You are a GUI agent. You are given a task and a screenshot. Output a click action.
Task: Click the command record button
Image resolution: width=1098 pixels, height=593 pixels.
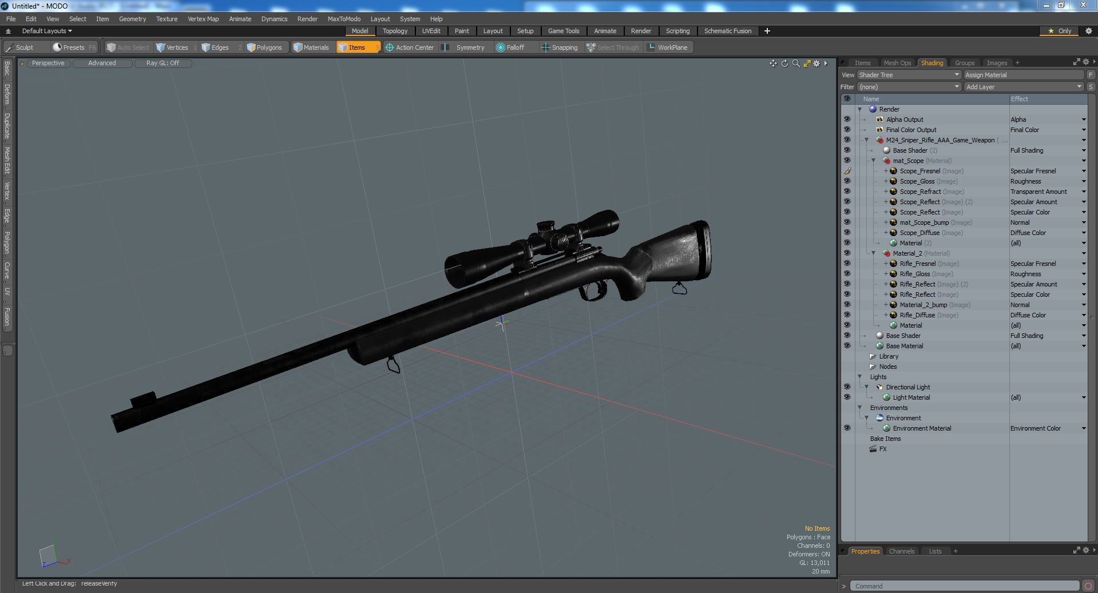[x=1088, y=586]
